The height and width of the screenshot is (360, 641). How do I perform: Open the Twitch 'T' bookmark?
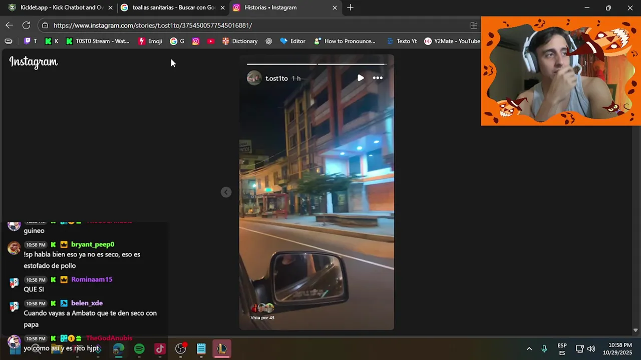click(x=31, y=41)
